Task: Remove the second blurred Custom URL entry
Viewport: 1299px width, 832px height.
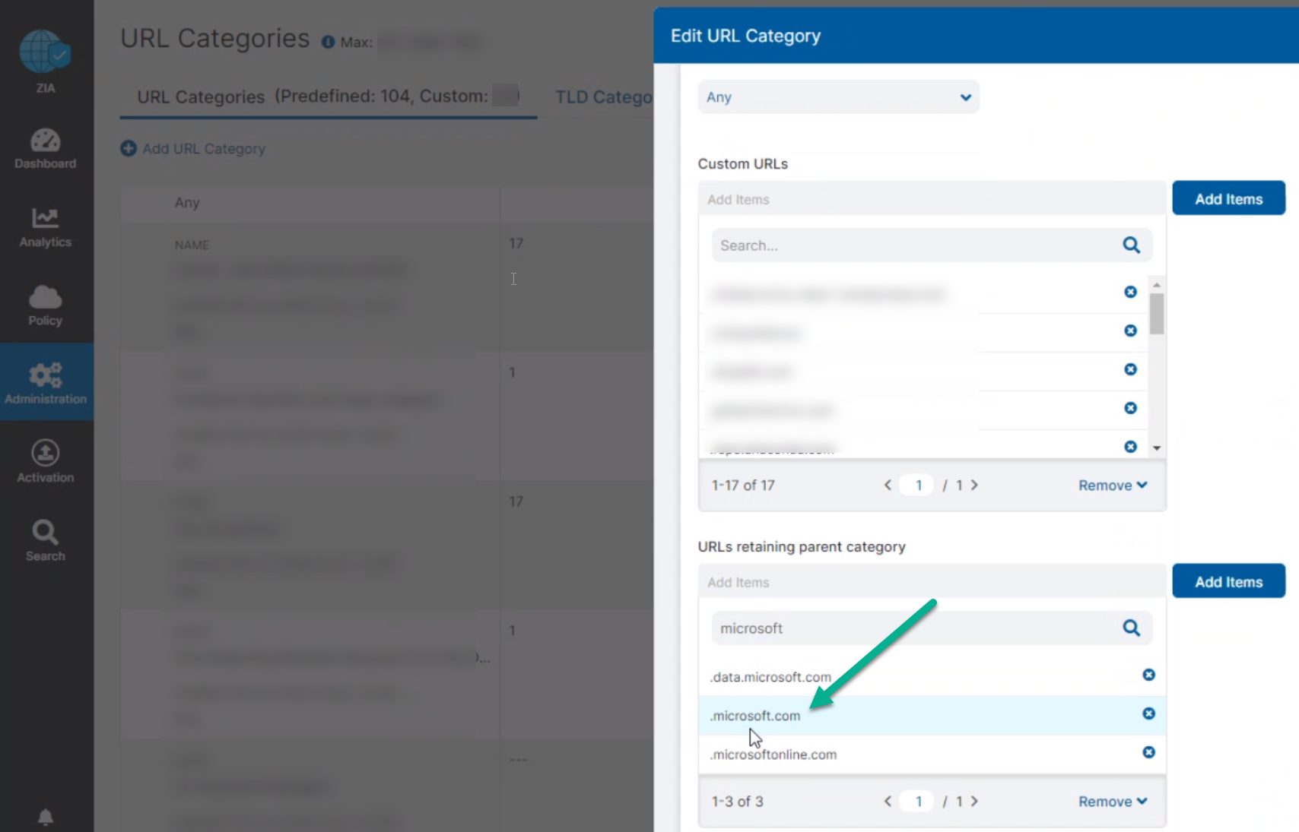Action: coord(1130,331)
